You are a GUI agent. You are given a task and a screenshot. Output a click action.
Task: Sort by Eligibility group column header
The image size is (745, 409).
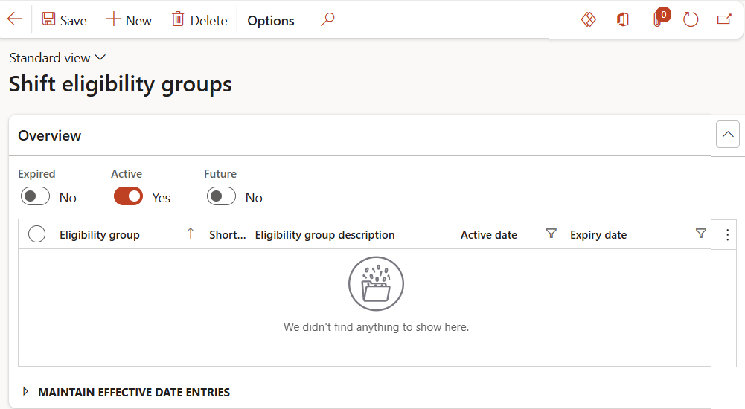[99, 234]
